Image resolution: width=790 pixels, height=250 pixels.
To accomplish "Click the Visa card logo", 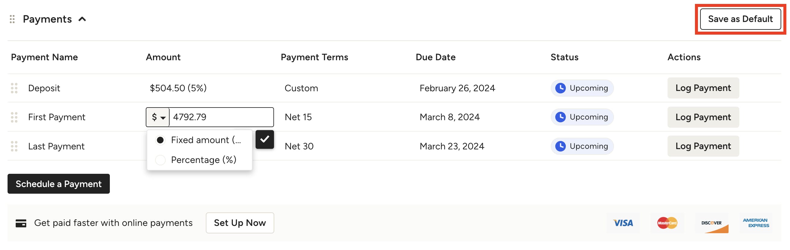I will [623, 223].
